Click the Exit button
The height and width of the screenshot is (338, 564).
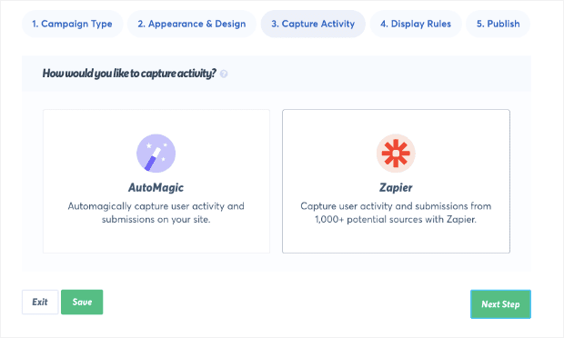pos(40,302)
